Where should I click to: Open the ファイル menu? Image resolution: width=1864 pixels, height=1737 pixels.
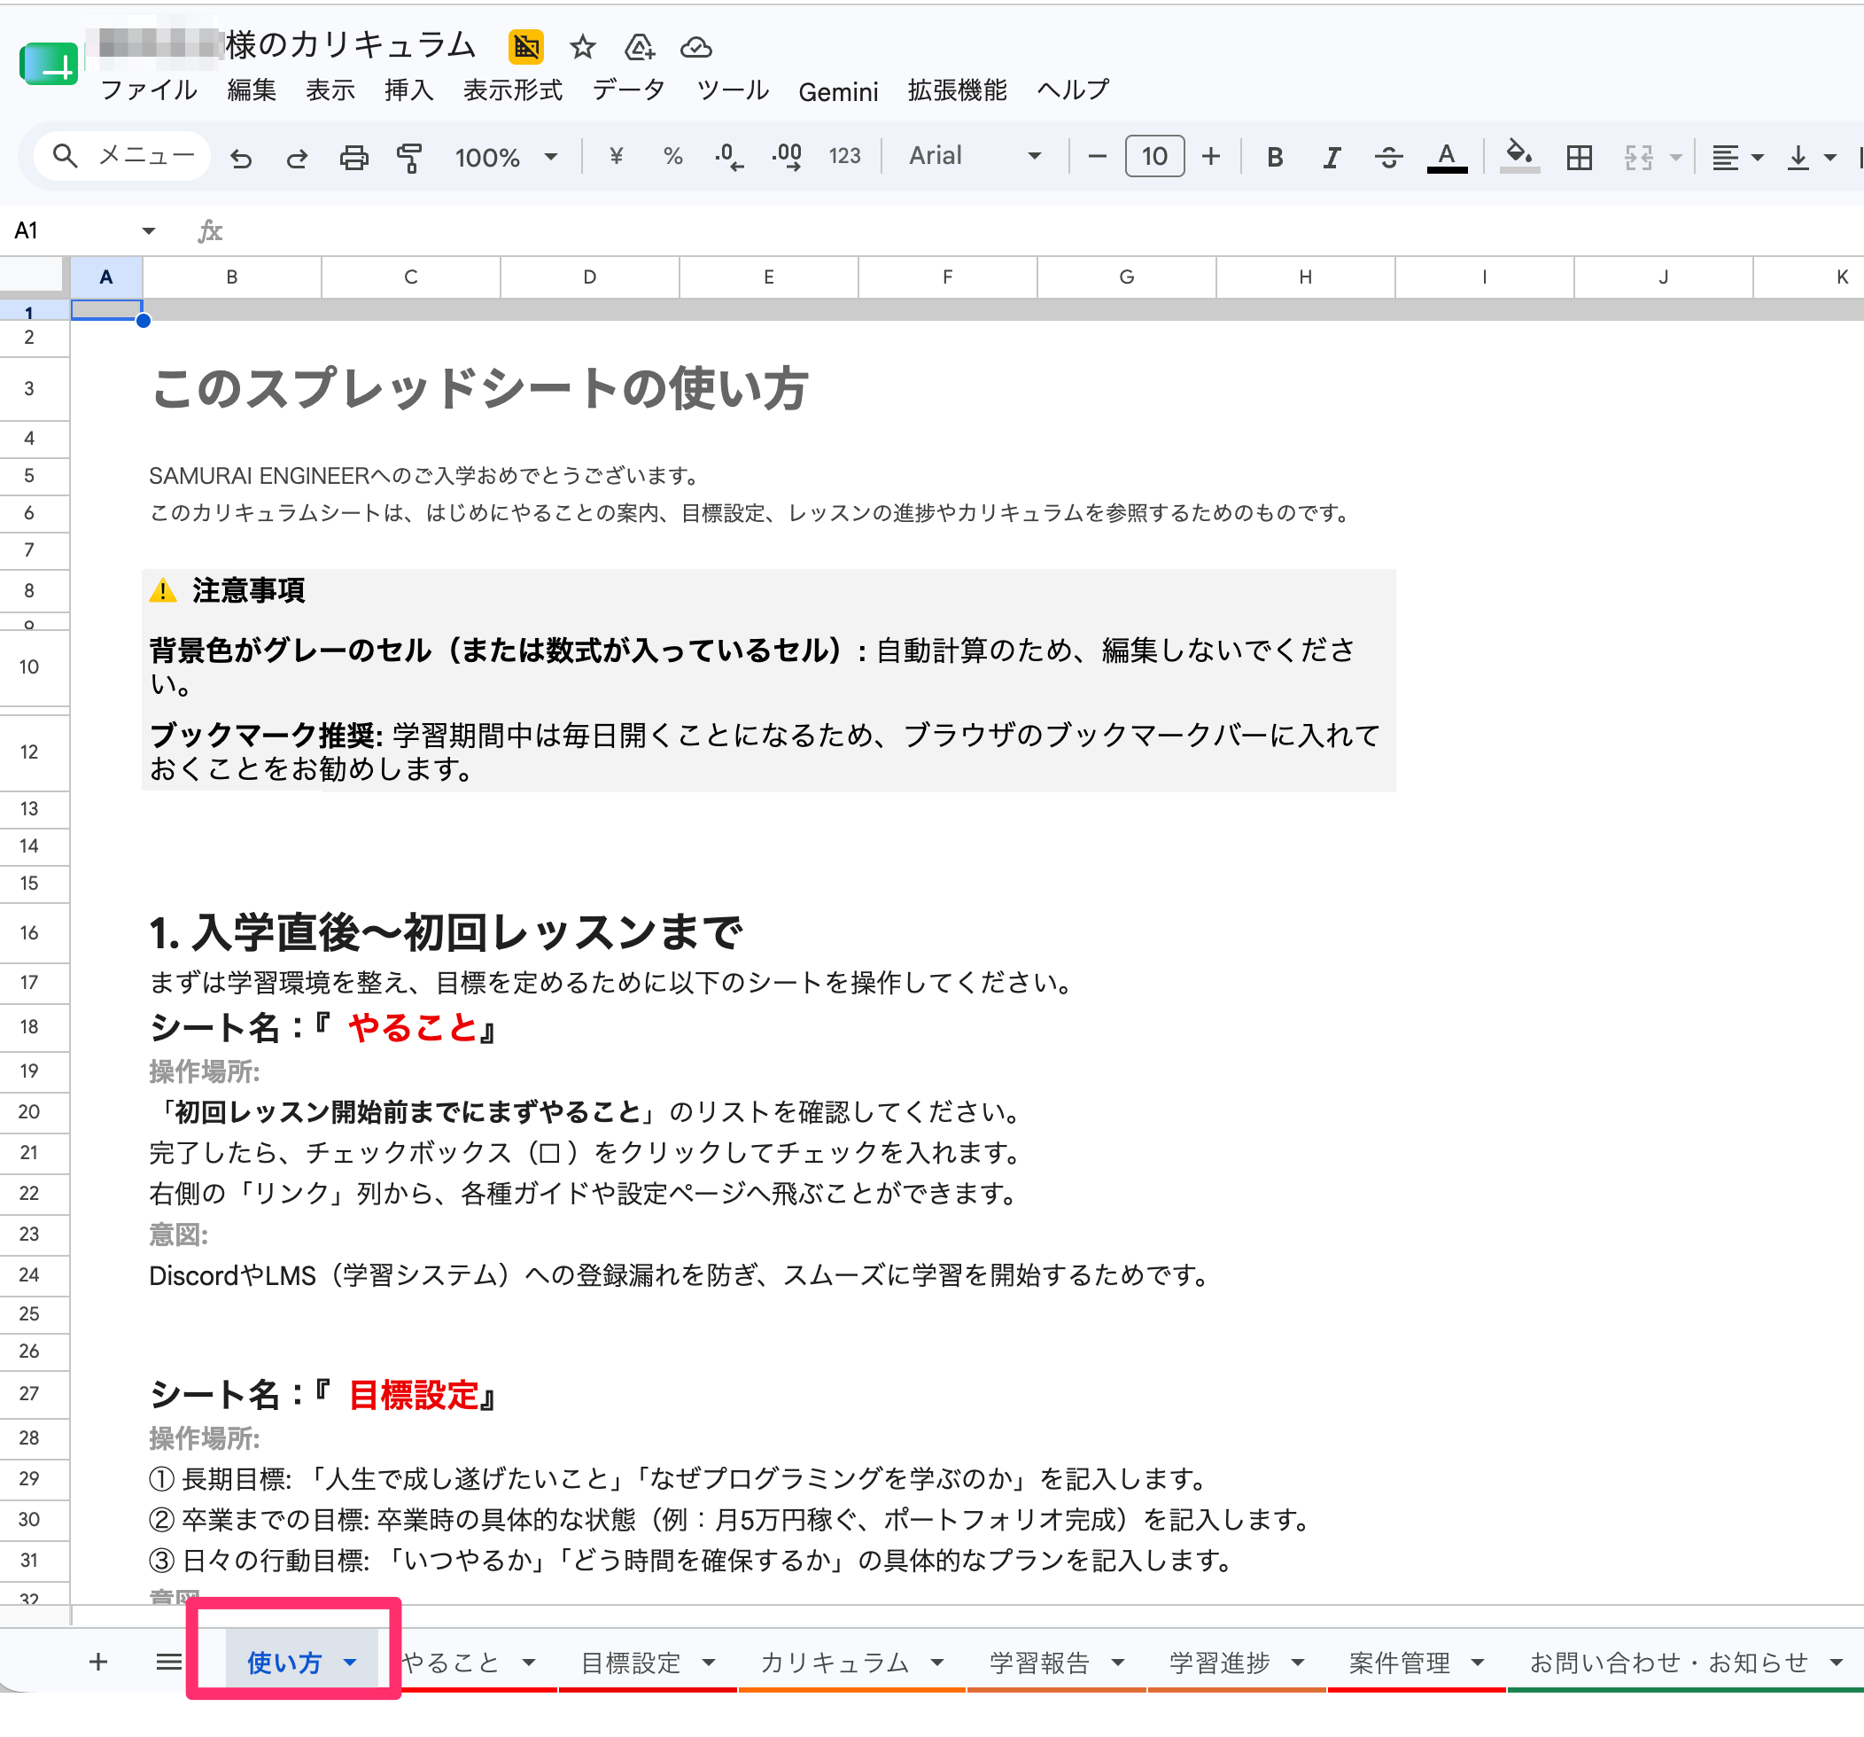pyautogui.click(x=148, y=90)
